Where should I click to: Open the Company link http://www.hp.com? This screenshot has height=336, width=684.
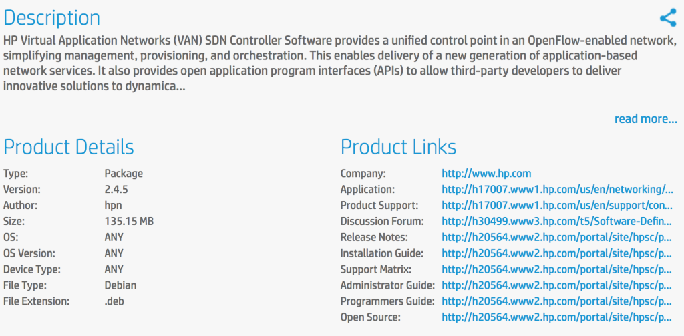pos(486,174)
